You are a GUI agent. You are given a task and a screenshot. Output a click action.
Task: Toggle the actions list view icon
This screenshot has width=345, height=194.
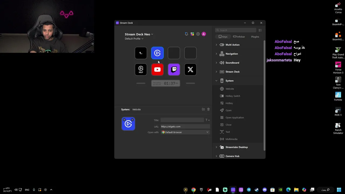pos(260,30)
